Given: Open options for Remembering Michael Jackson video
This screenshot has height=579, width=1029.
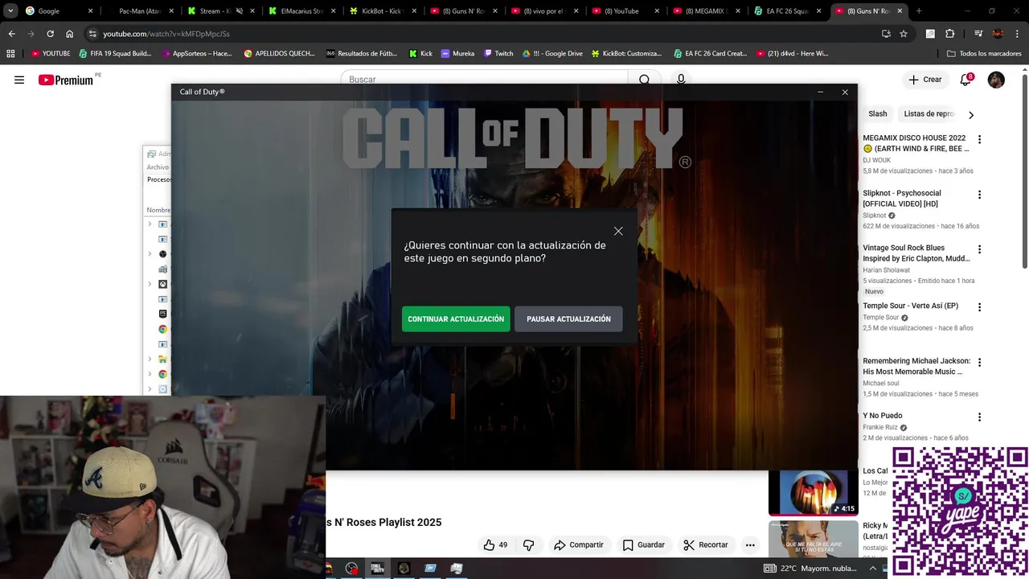Looking at the screenshot, I should point(979,362).
